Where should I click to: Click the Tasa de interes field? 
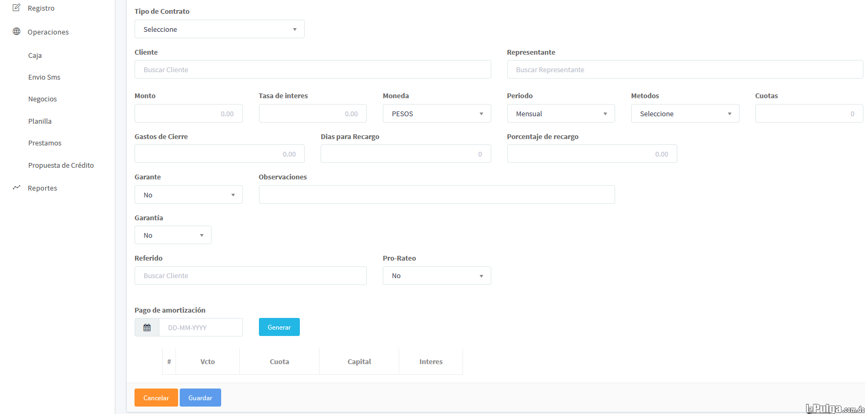pos(313,114)
